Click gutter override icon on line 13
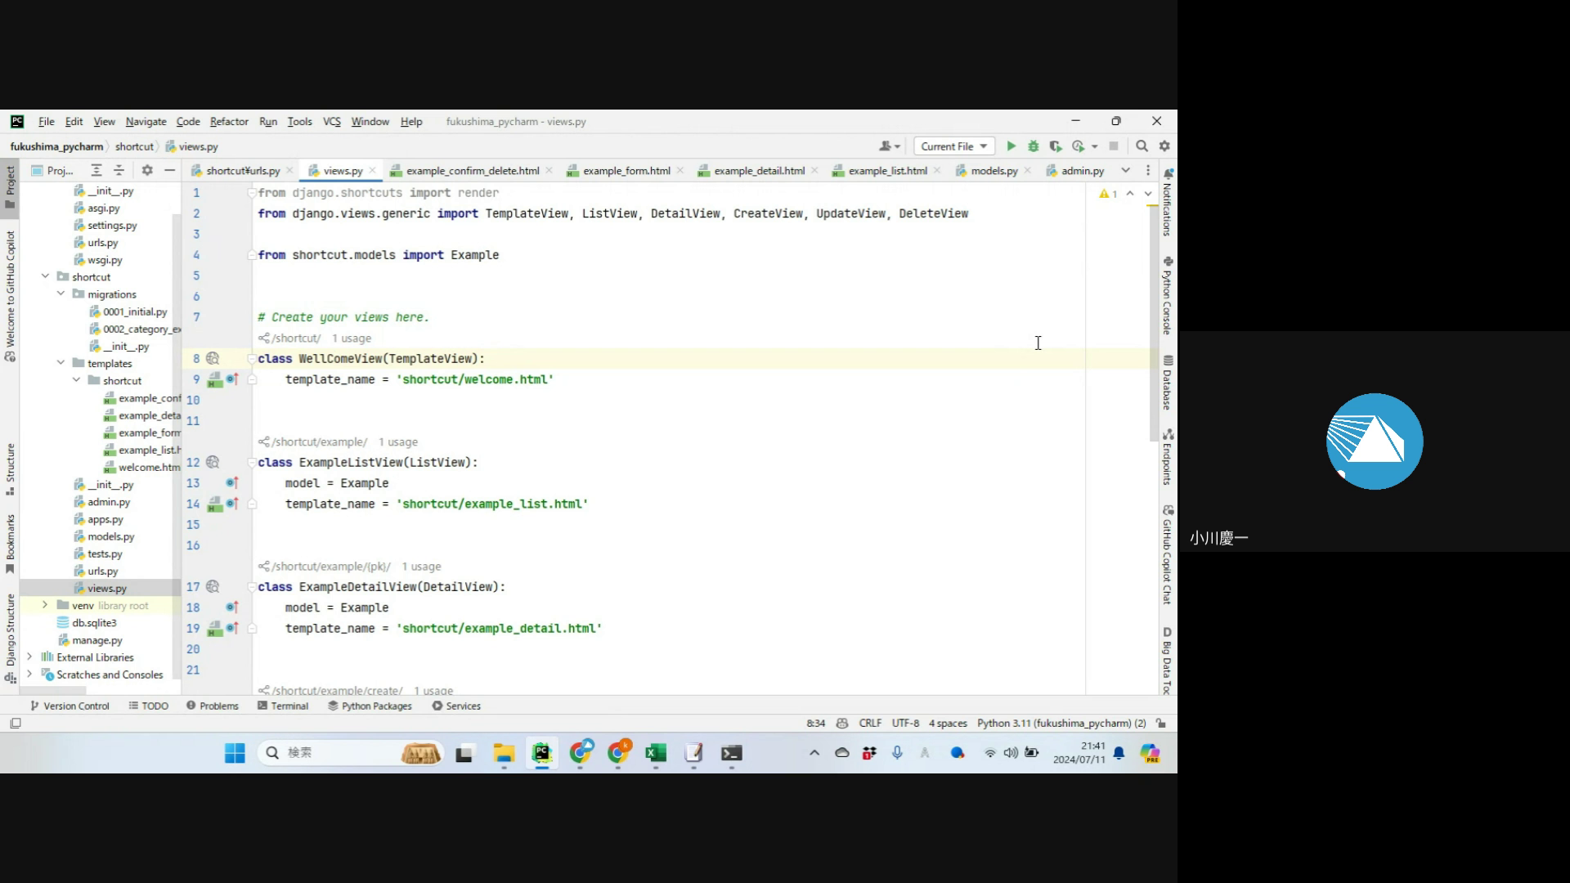 coord(231,483)
